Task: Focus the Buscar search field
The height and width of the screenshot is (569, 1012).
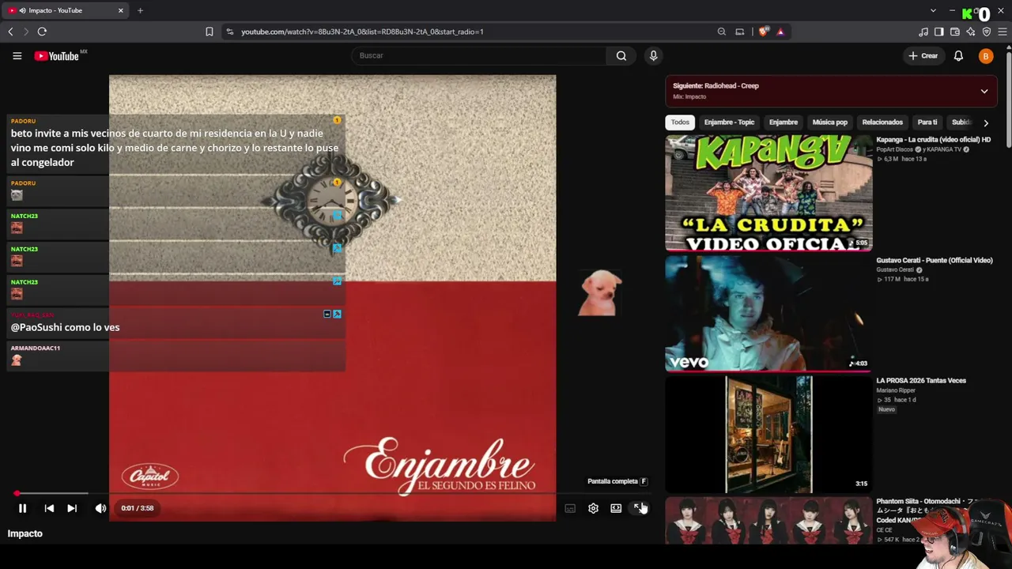Action: coord(479,56)
